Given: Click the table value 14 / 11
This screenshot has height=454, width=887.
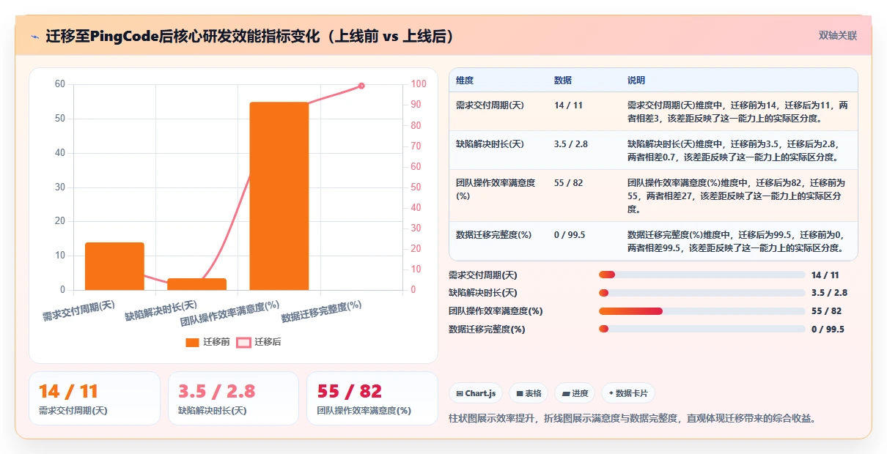Looking at the screenshot, I should click(x=568, y=105).
